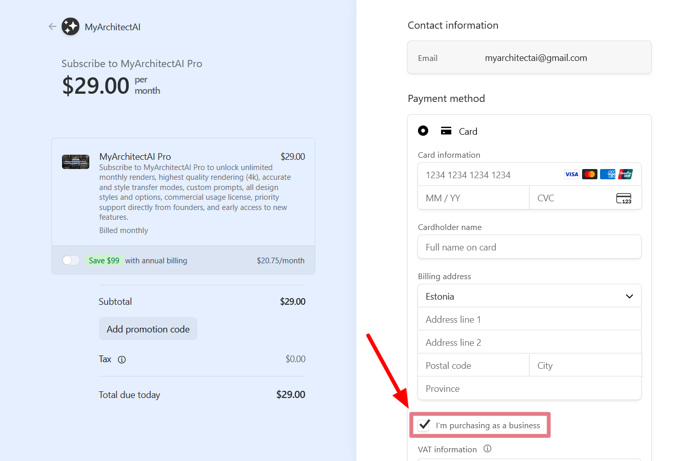
Task: Click the Mastercard icon
Action: click(x=590, y=174)
